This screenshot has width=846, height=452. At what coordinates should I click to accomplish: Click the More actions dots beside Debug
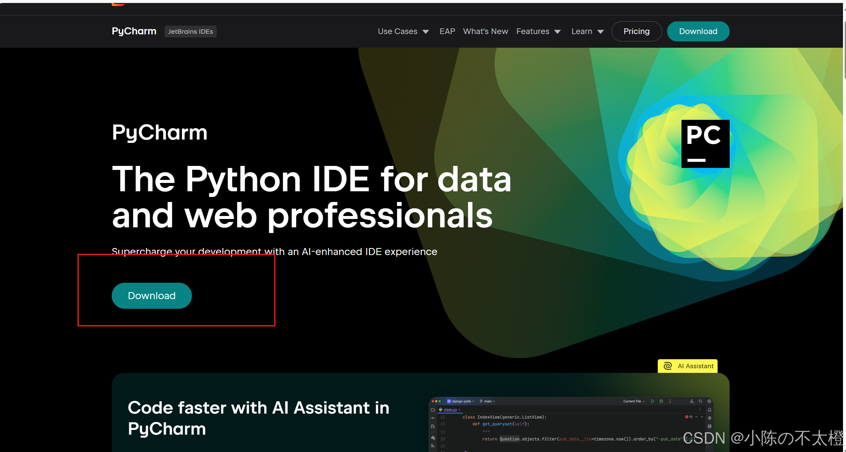(x=670, y=401)
